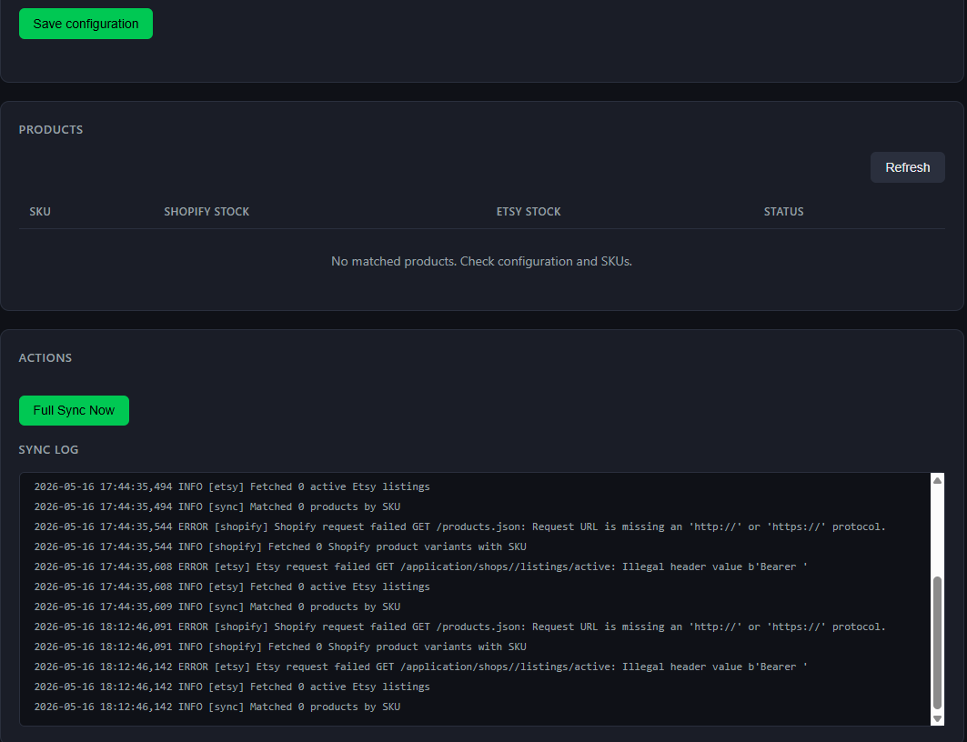Click the 17:44:35,609 'Matched 0 products' log line
Screen dimensions: 967x742
[x=217, y=607]
